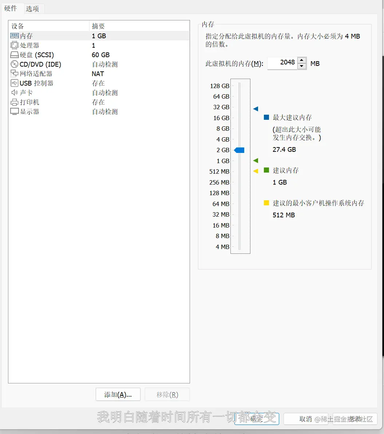The height and width of the screenshot is (434, 384).
Task: Click the 1 GB summary of 内存
Action: coord(99,36)
